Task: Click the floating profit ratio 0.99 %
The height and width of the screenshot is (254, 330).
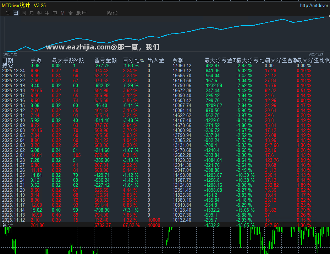Action: click(x=304, y=160)
